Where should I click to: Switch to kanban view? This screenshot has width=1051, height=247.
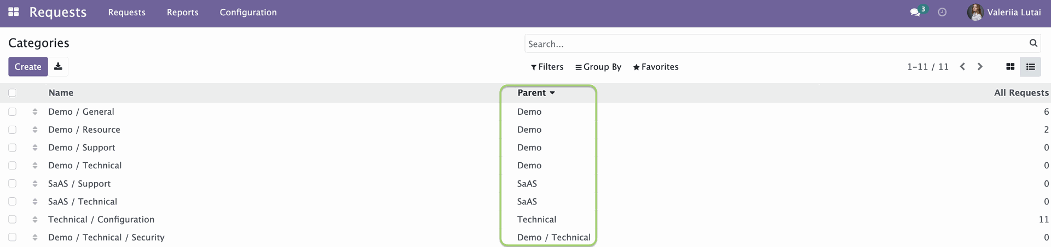coord(1010,67)
